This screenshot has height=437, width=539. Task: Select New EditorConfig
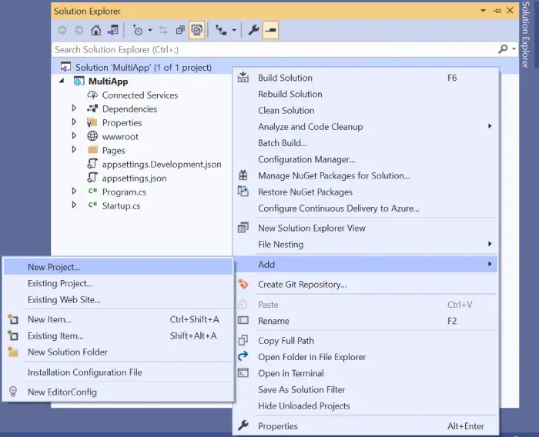click(x=119, y=392)
